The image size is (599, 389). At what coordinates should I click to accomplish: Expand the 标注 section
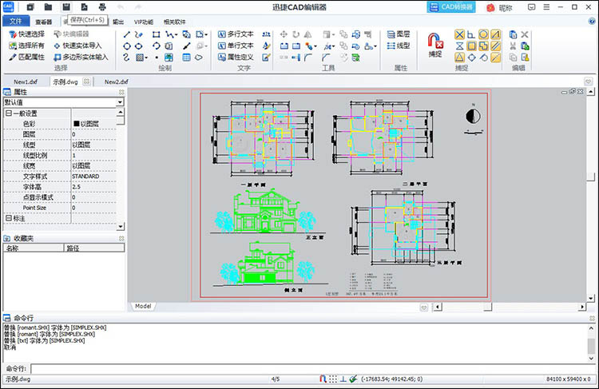point(9,218)
